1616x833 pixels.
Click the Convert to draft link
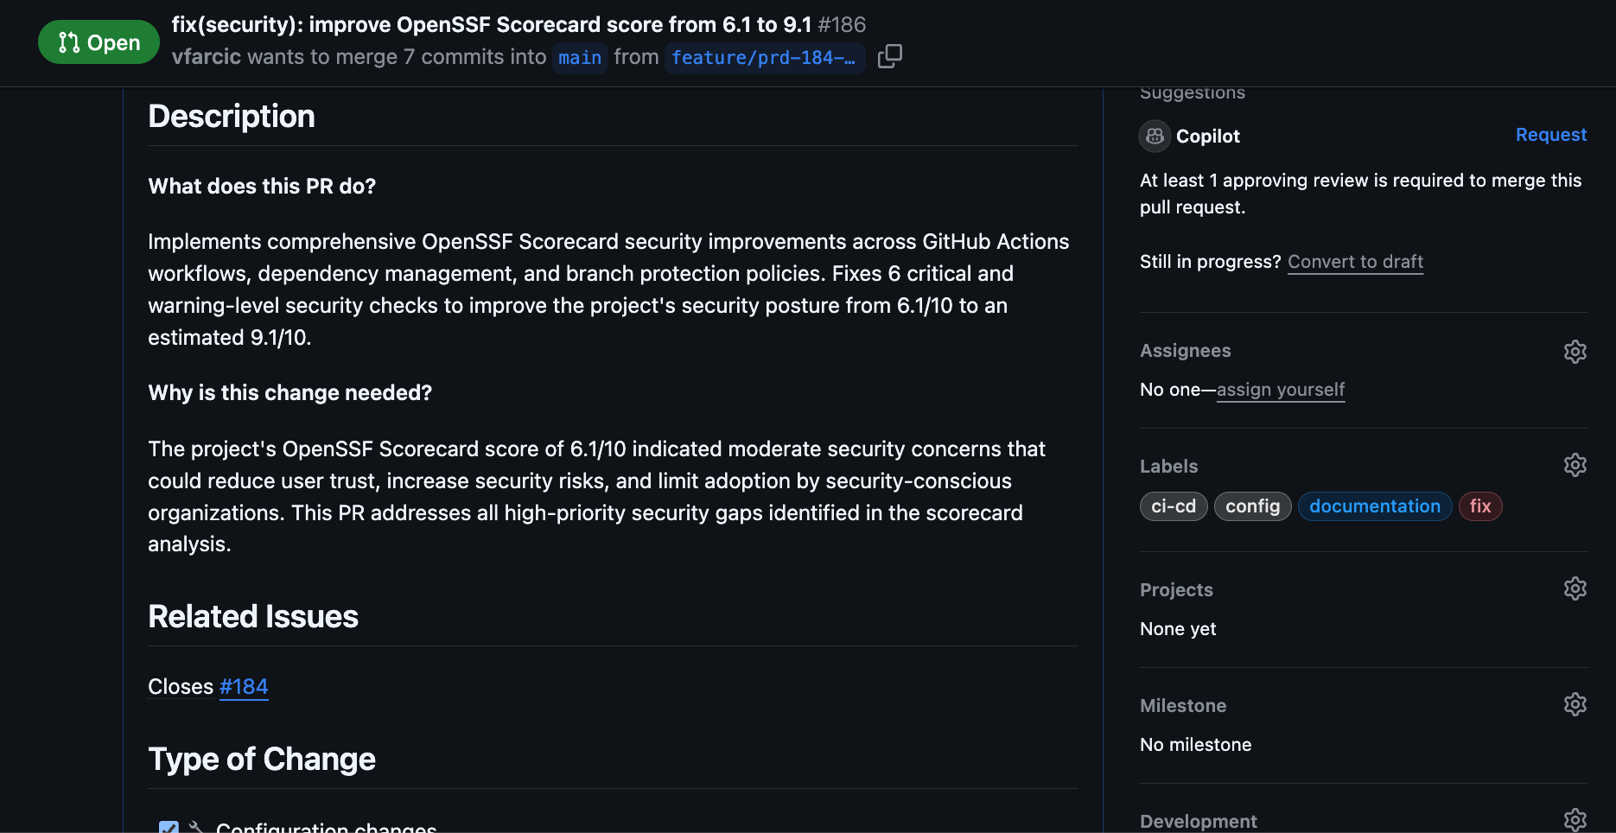(1355, 262)
